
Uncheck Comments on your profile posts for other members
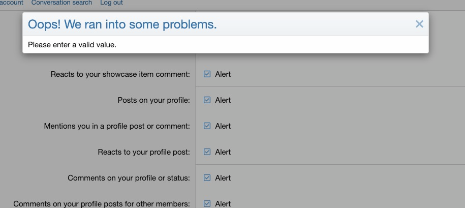[x=207, y=203]
